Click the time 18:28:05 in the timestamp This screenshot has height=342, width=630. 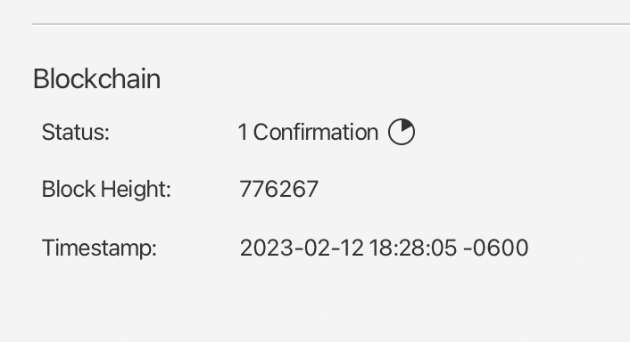(x=412, y=248)
